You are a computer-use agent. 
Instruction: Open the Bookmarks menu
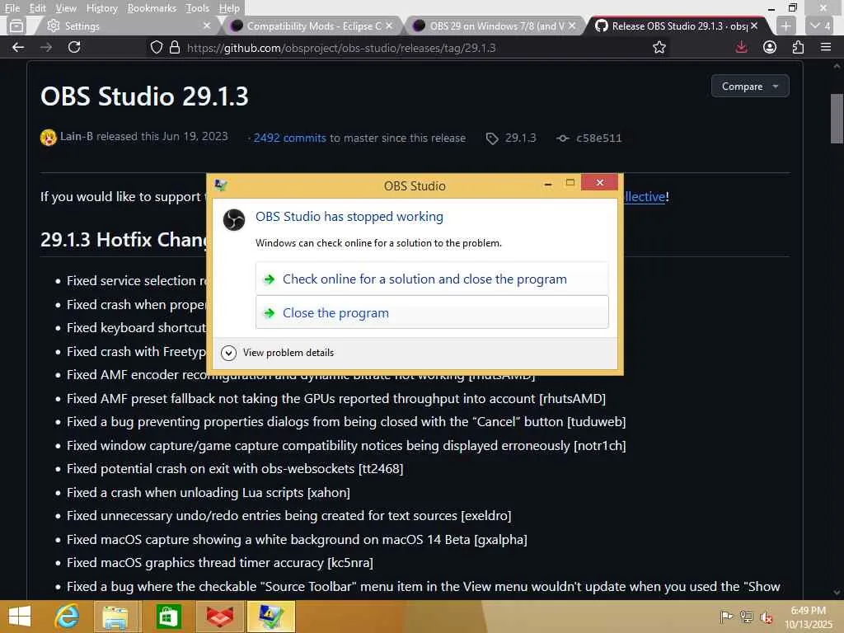152,8
